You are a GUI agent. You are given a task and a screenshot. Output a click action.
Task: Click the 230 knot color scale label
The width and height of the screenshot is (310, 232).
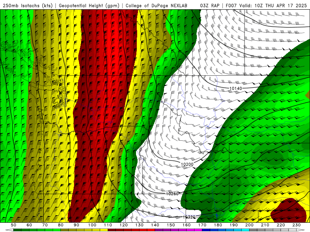point(296,225)
